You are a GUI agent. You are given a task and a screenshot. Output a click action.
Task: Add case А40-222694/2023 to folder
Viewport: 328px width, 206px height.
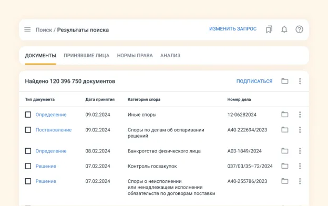click(x=285, y=130)
